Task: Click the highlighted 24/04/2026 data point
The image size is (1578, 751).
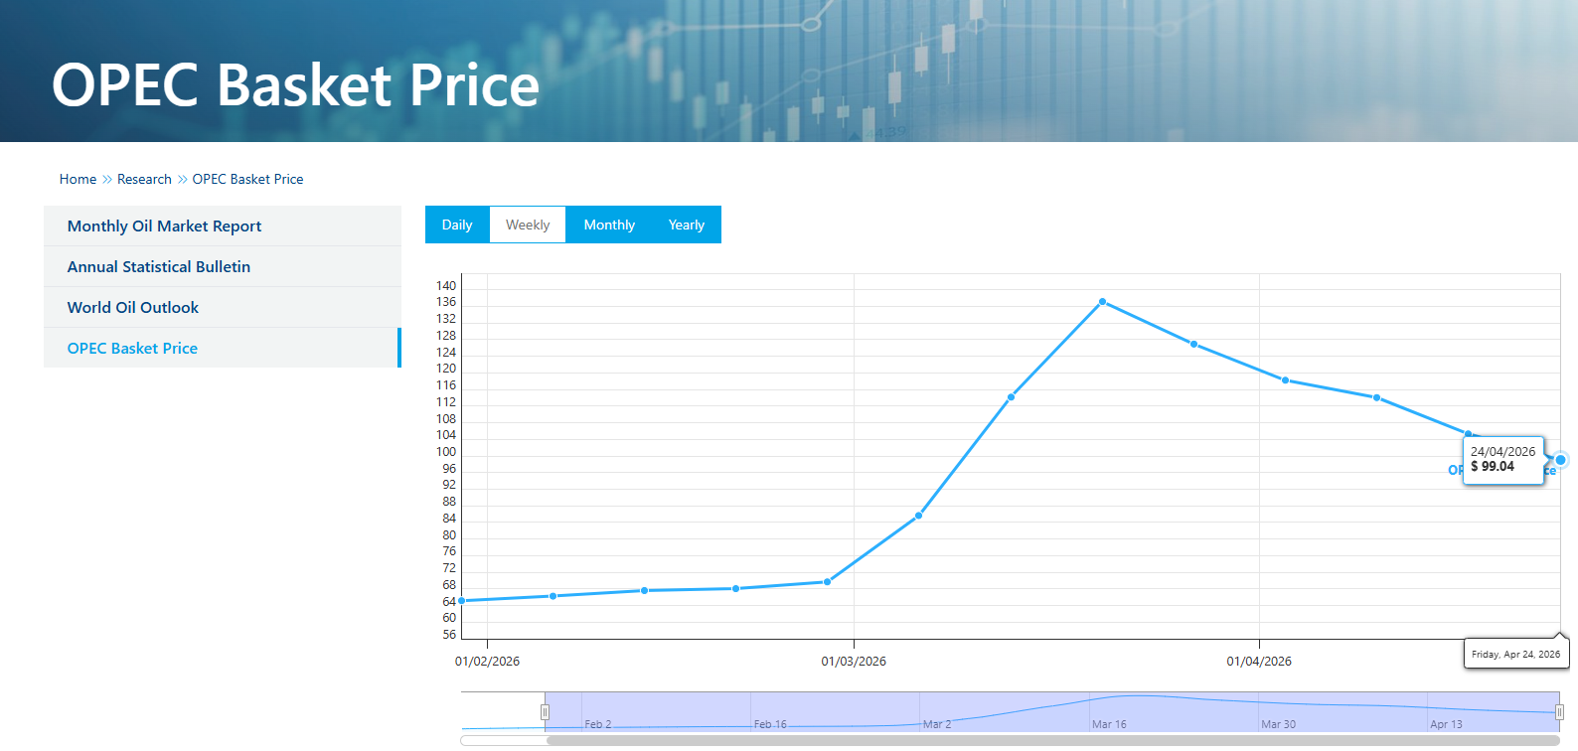Action: 1560,460
